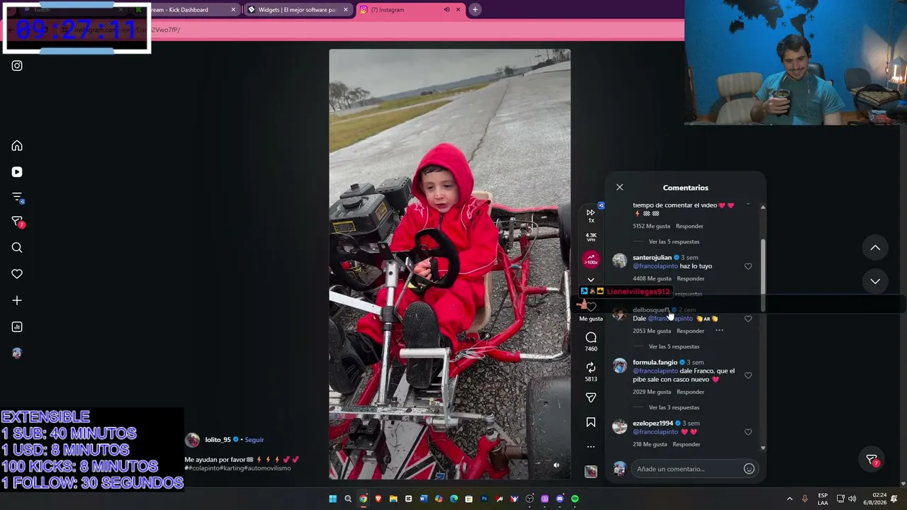Click the pink >100x trending badge
This screenshot has width=907, height=510.
[591, 260]
